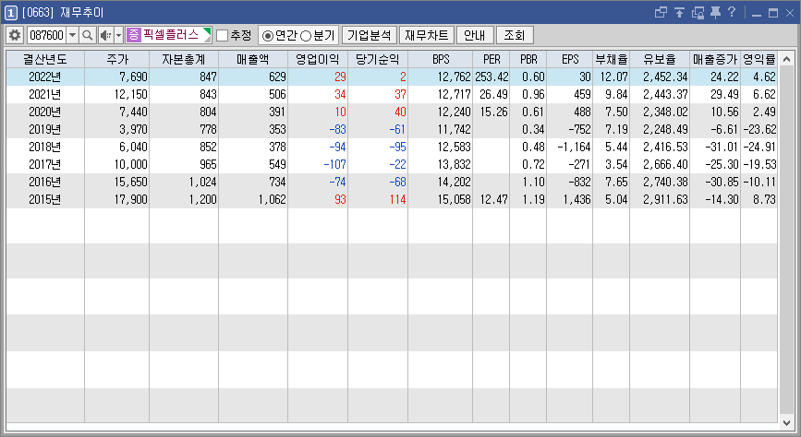The height and width of the screenshot is (437, 801).
Task: Select the 2016년 row
Action: coord(392,182)
